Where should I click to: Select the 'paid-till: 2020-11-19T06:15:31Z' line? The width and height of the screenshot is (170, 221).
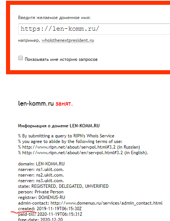tap(50, 214)
